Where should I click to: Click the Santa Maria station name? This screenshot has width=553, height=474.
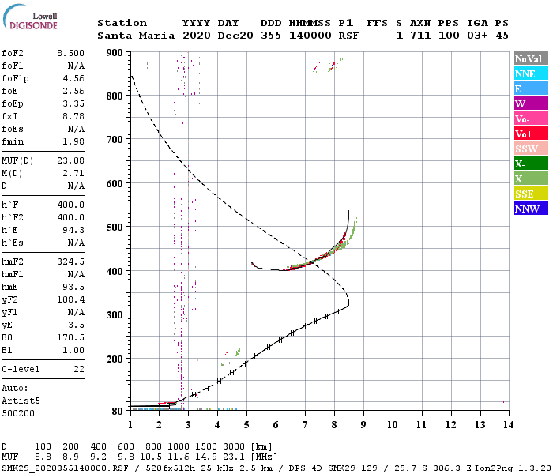tap(136, 36)
